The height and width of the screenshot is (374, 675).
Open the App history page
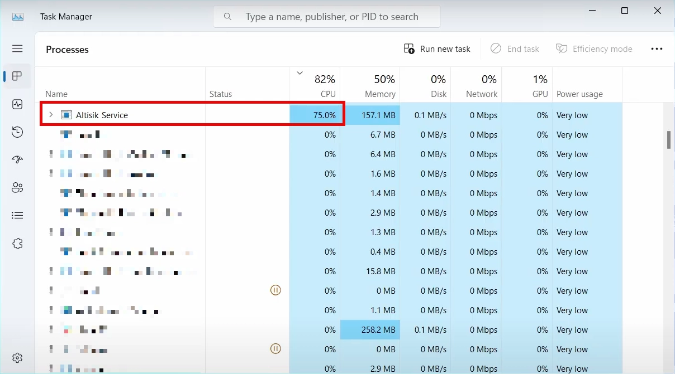pyautogui.click(x=17, y=132)
